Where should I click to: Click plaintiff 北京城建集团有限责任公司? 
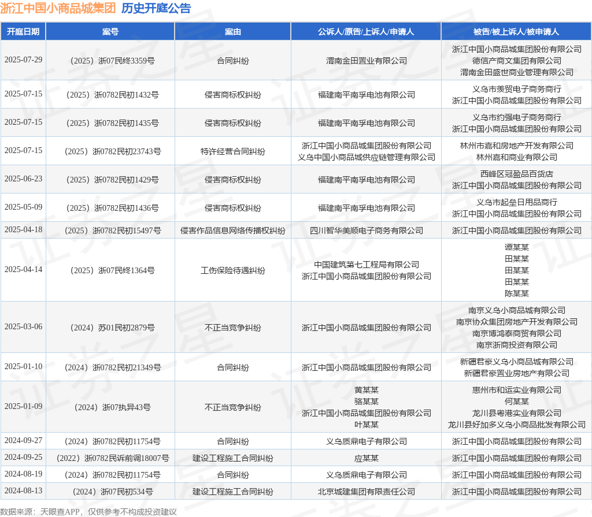click(x=366, y=492)
